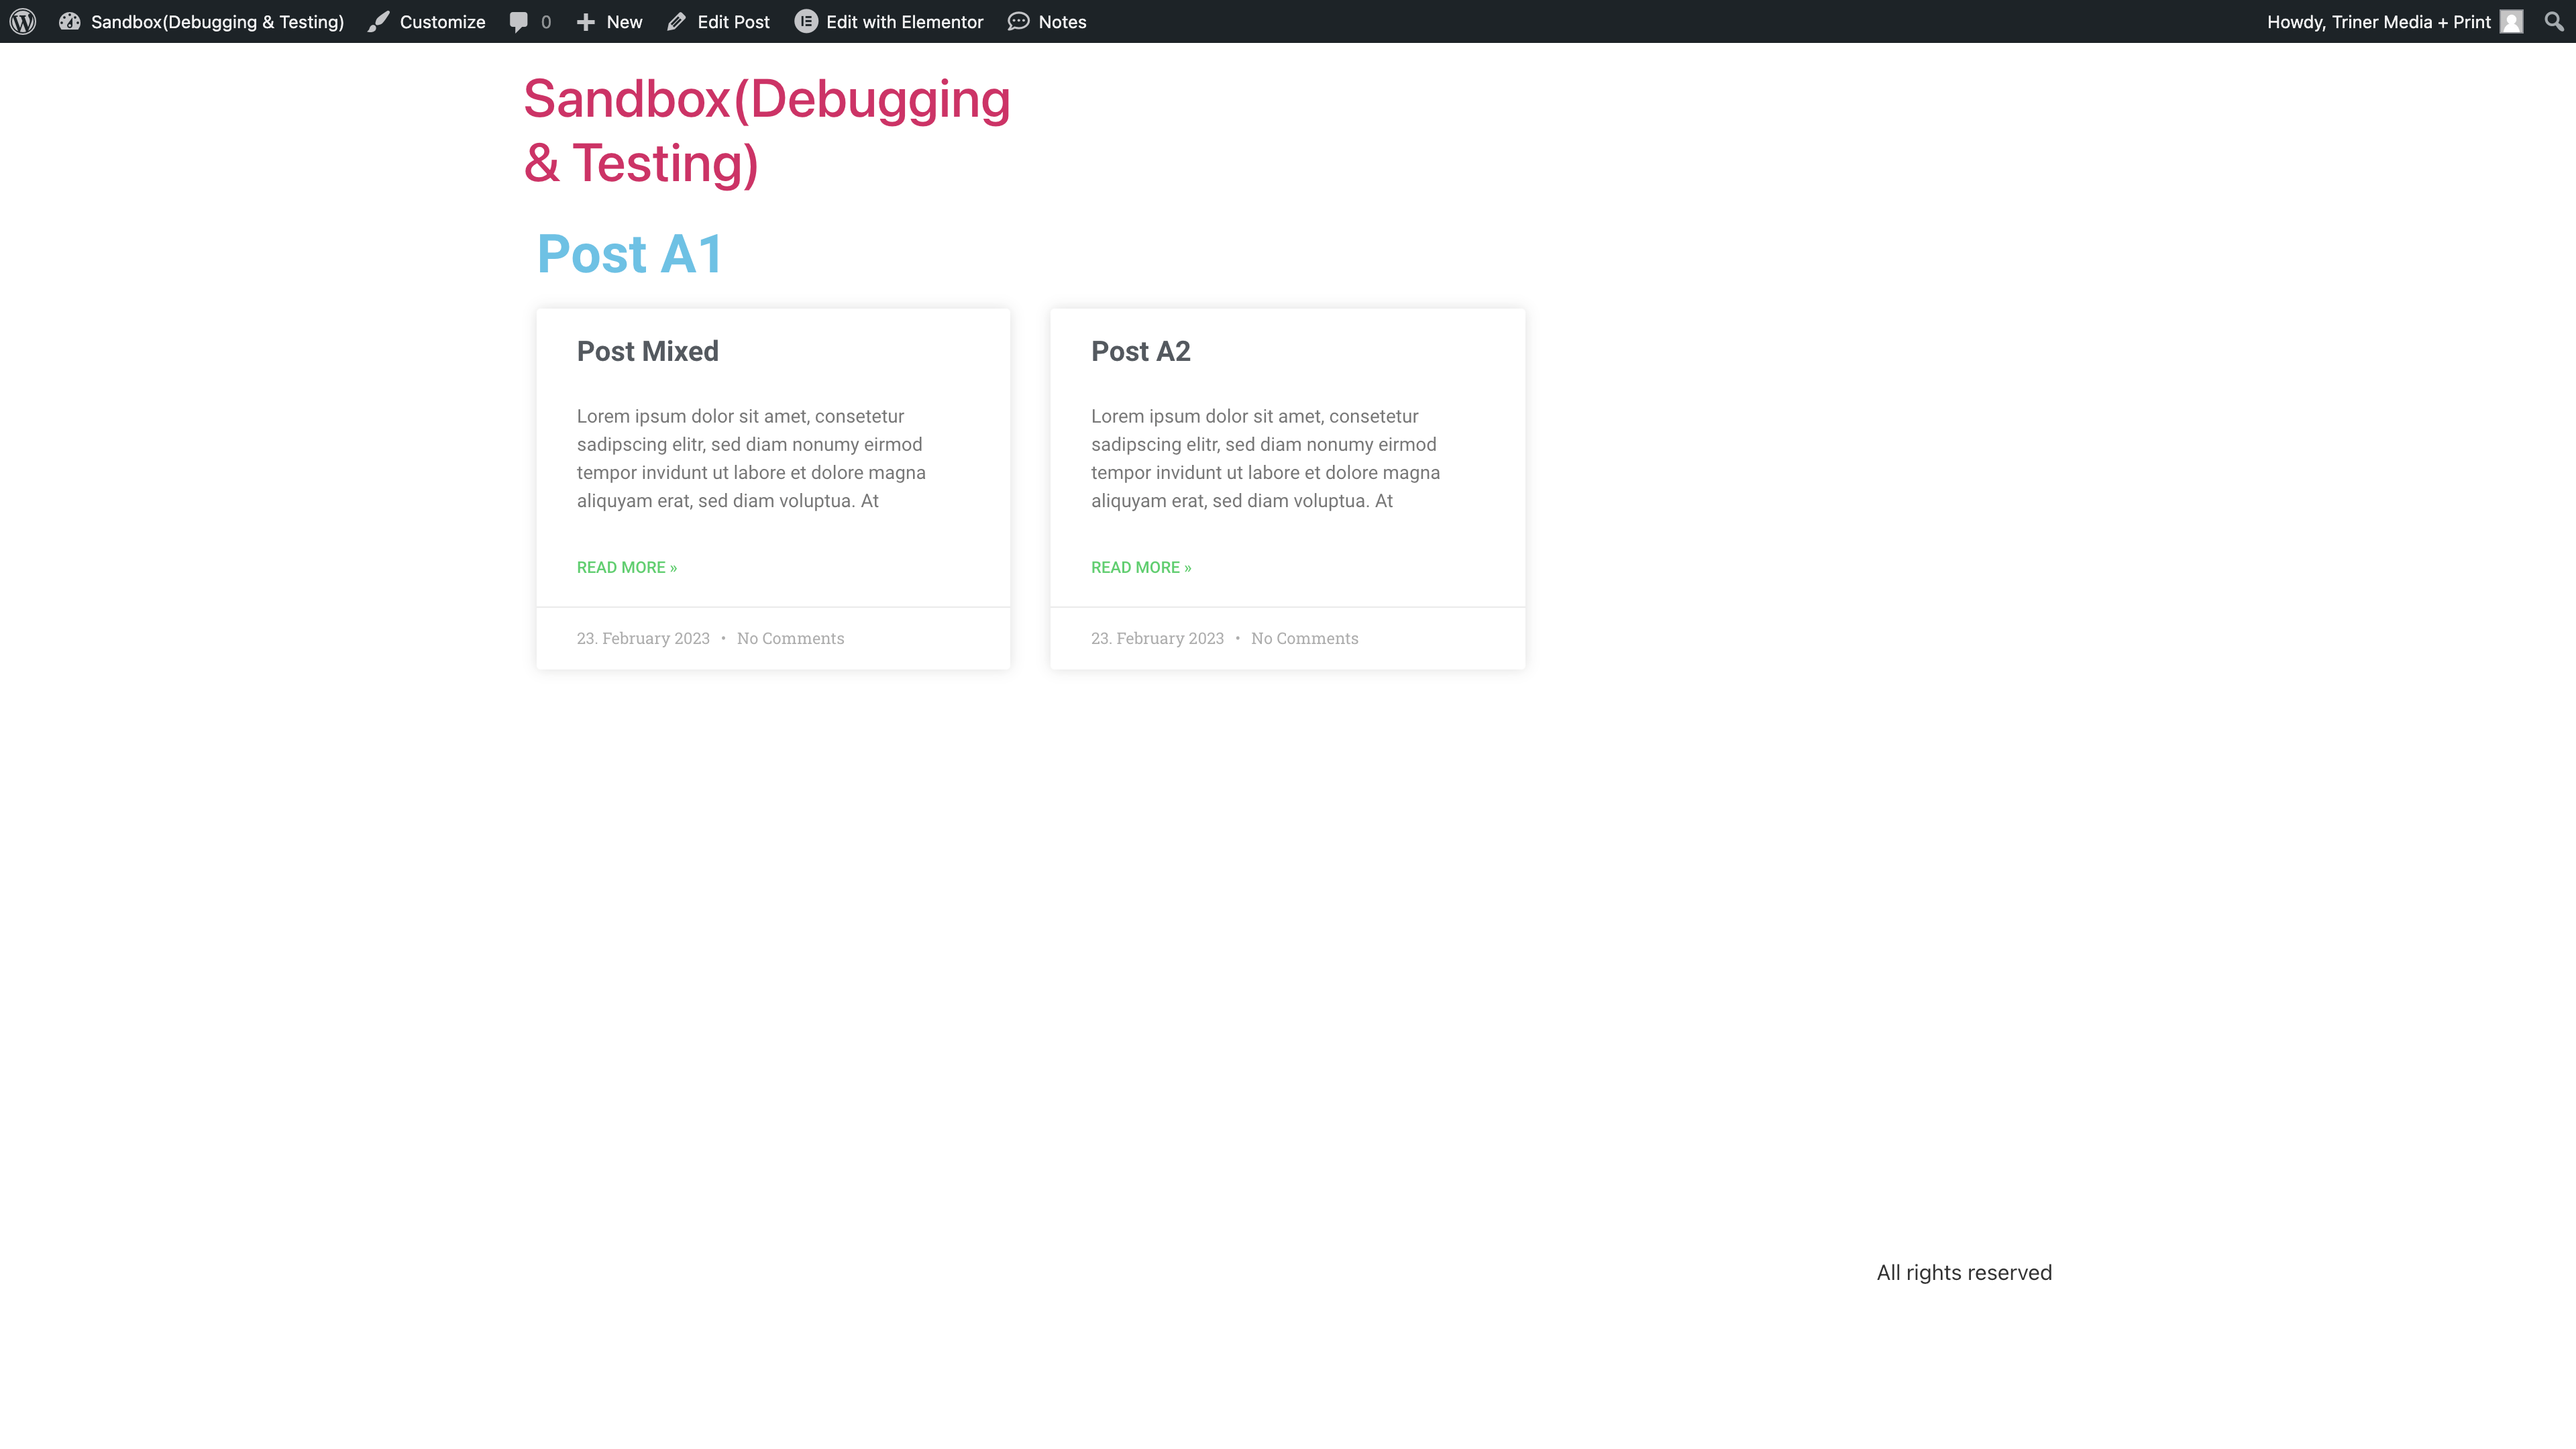Click the plus icon next to New
2576x1449 pixels.
(x=585, y=21)
